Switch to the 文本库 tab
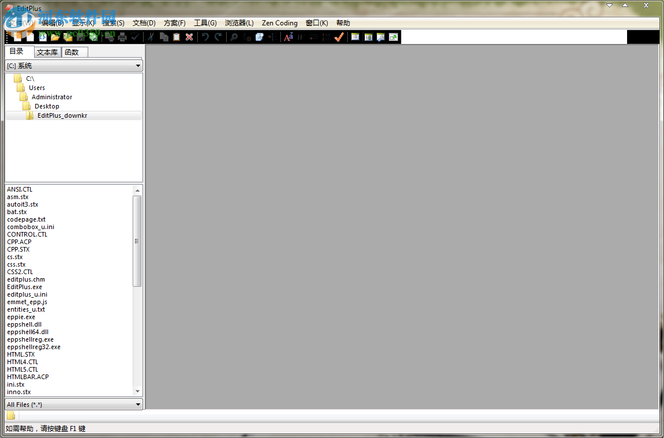 (x=47, y=52)
